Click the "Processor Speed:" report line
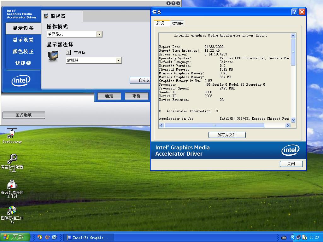The height and width of the screenshot is (242, 323). [197, 88]
